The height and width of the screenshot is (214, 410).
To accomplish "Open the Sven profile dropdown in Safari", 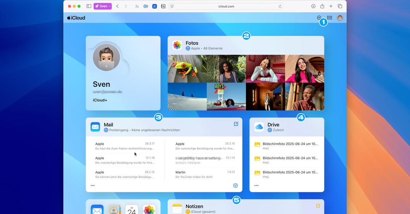I will pos(102,6).
